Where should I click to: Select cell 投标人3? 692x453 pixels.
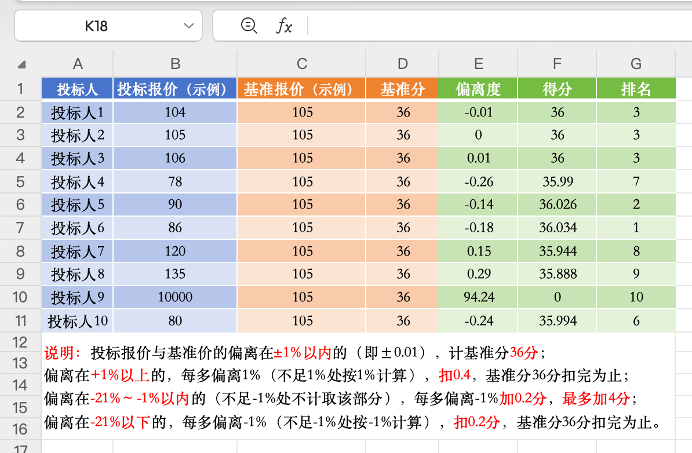78,158
